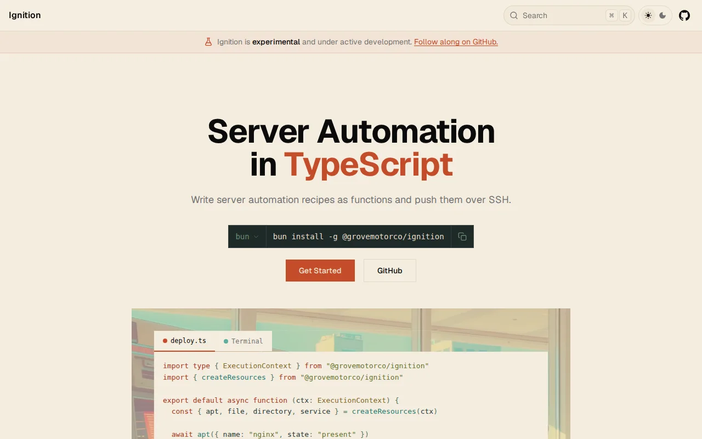Open Follow along on GitHub link

point(456,42)
